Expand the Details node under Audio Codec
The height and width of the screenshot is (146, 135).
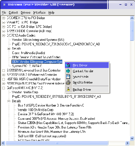pos(9,49)
